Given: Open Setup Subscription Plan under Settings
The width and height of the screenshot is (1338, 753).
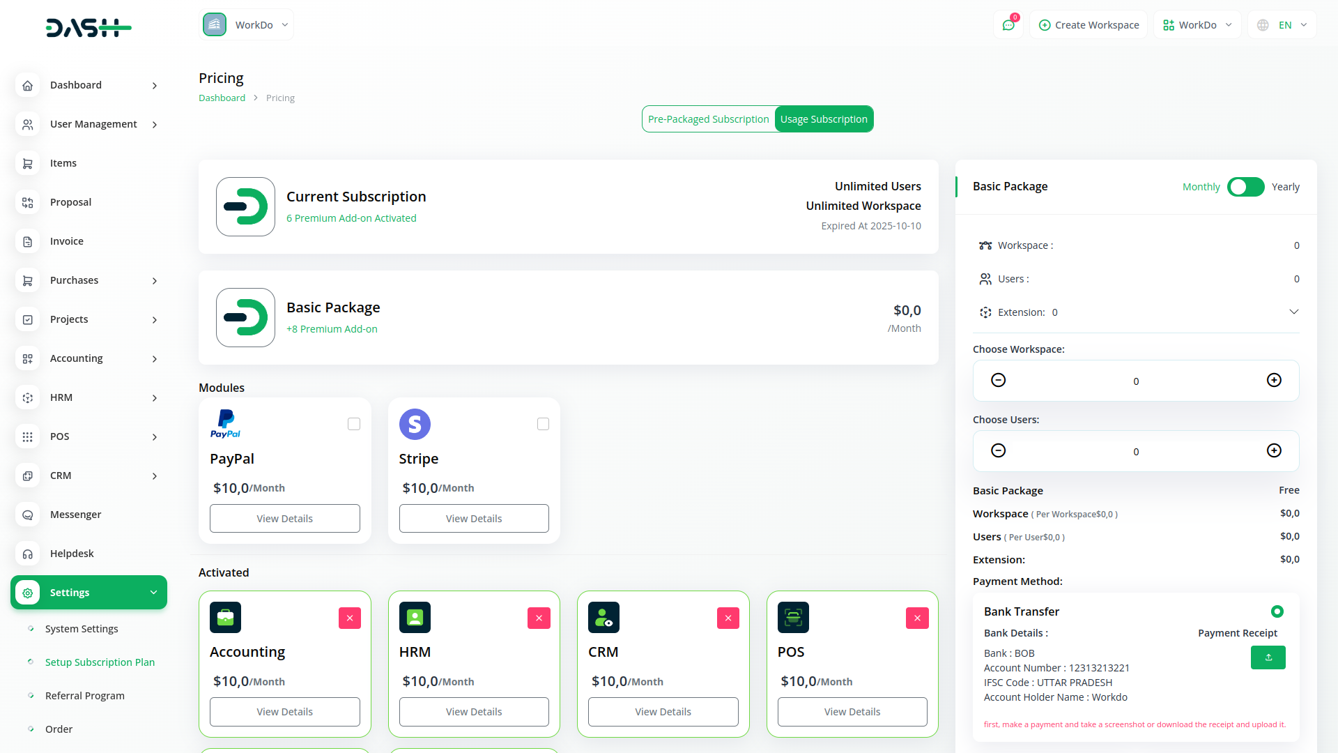Looking at the screenshot, I should coord(99,662).
